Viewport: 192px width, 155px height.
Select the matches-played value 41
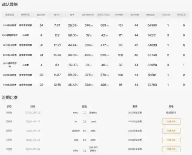[x=41, y=55]
